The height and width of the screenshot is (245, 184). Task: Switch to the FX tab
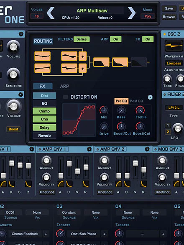pos(43,86)
